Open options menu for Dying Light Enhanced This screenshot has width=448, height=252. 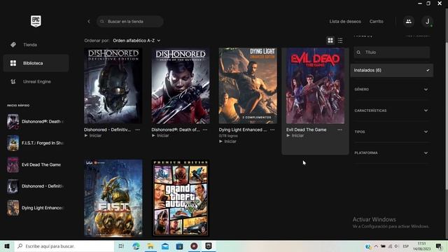tap(272, 129)
